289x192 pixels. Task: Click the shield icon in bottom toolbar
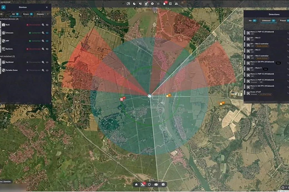pyautogui.click(x=149, y=185)
